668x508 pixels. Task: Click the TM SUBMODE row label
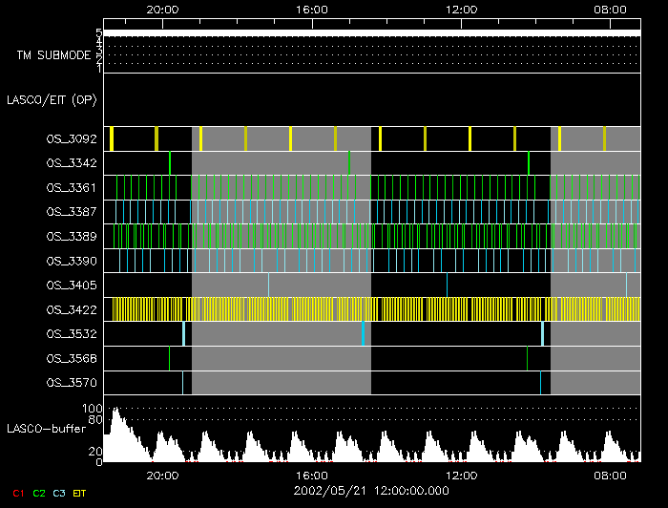[53, 55]
